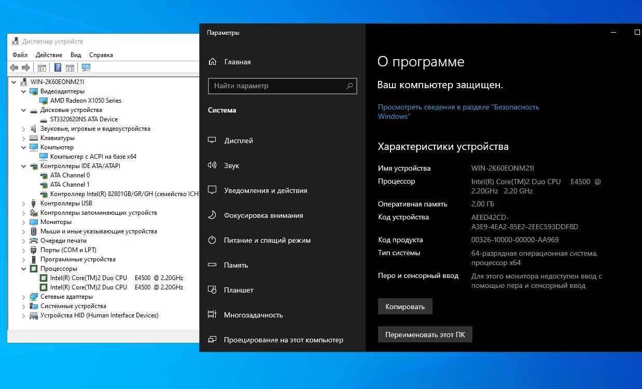
Task: Click the mouse icon for Мыши и иные указывающие устройства
Action: click(34, 231)
